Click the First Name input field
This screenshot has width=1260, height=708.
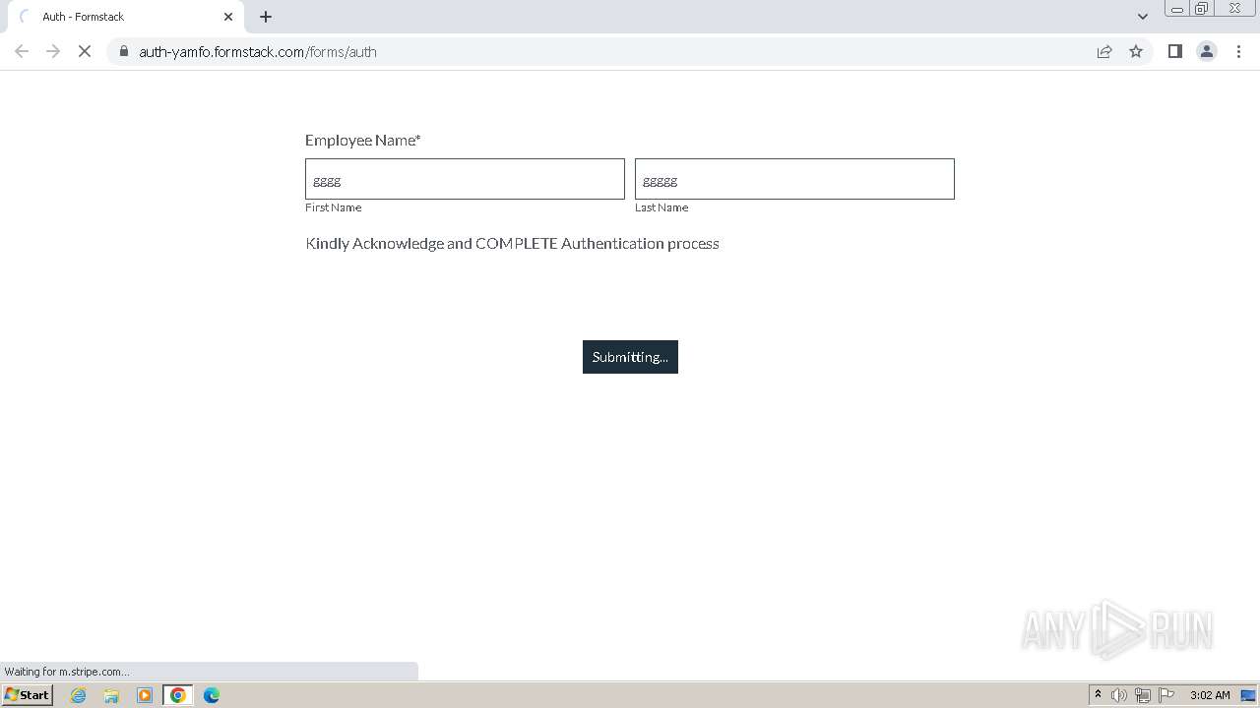(465, 179)
